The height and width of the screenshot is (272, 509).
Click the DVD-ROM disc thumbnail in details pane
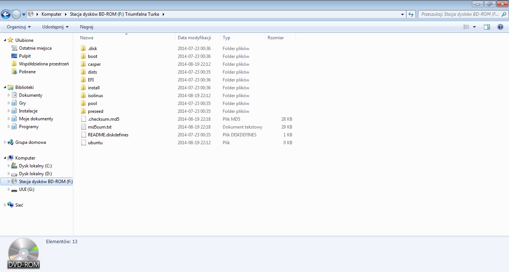pos(24,254)
